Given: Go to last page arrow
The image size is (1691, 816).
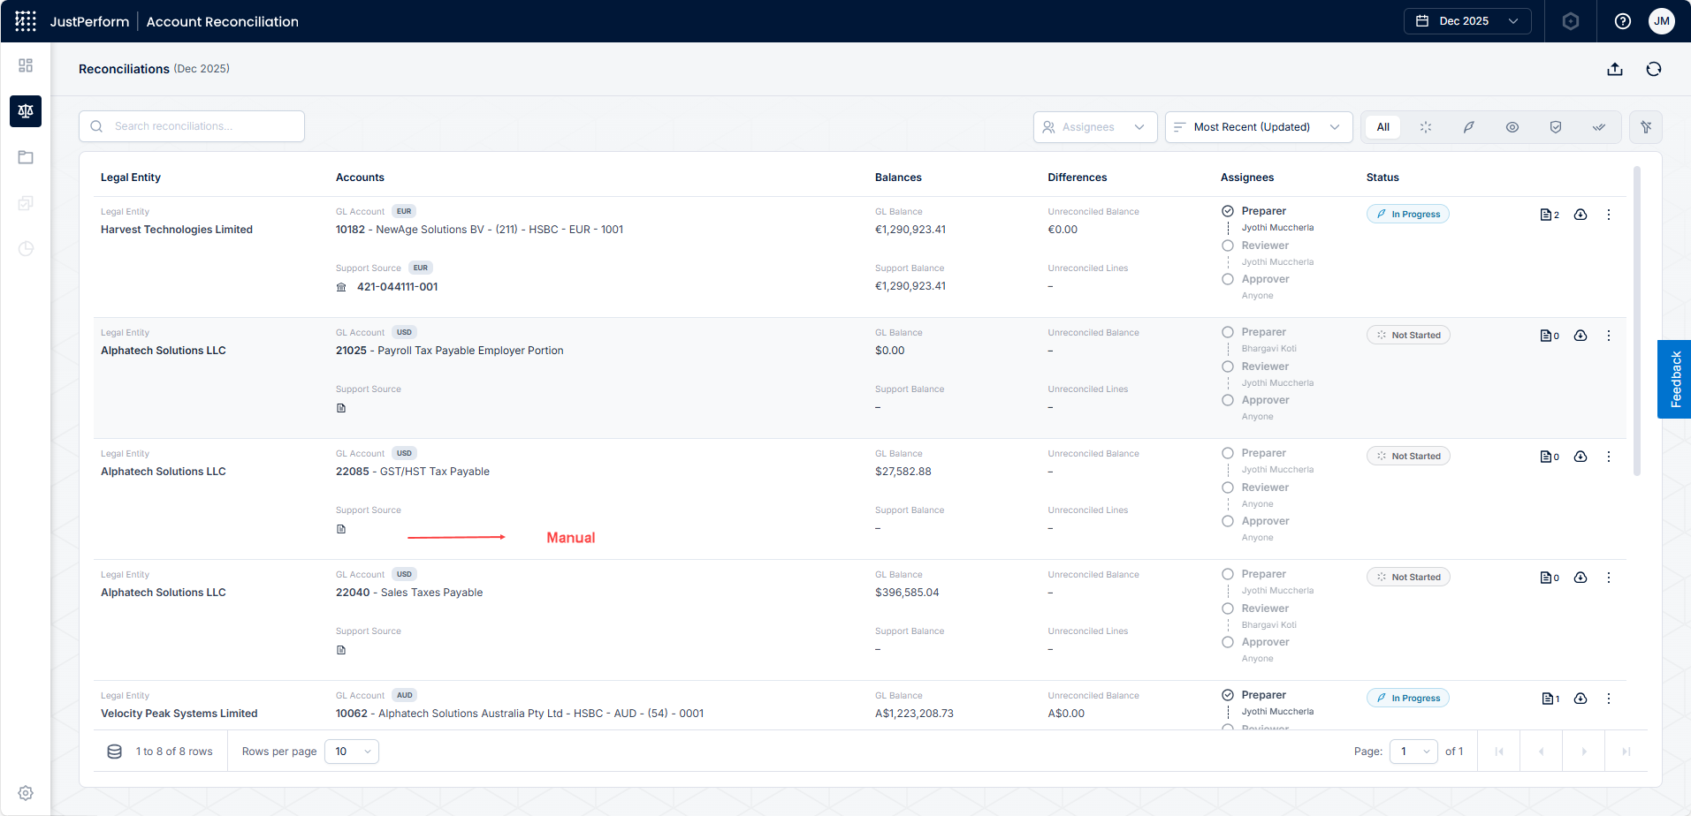Looking at the screenshot, I should (1626, 752).
